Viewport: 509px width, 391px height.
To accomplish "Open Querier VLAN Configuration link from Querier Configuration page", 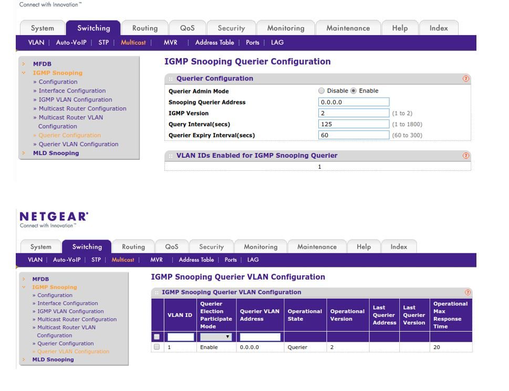I will (x=78, y=144).
